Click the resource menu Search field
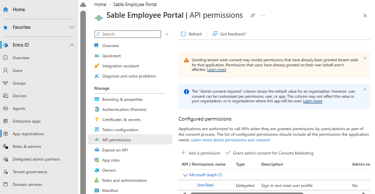The height and width of the screenshot is (194, 375). (128, 34)
